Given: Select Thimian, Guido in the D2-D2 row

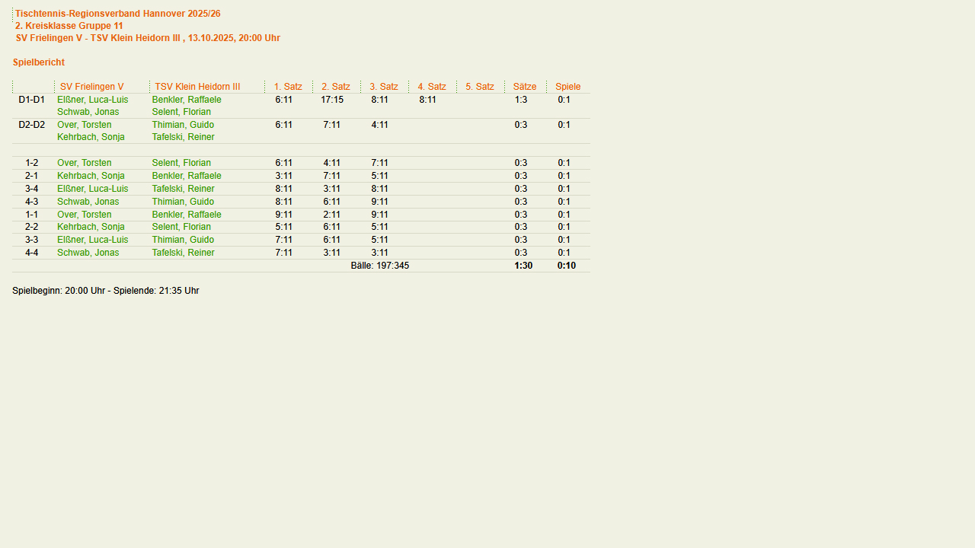Looking at the screenshot, I should [x=183, y=125].
